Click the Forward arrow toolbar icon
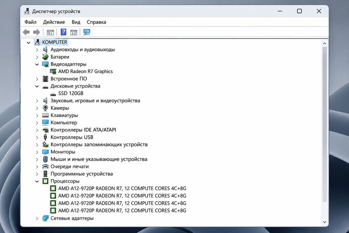 pyautogui.click(x=37, y=32)
